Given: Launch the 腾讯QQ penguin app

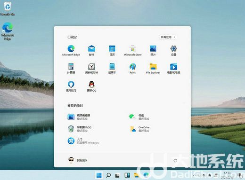Looking at the screenshot, I should pyautogui.click(x=91, y=86).
